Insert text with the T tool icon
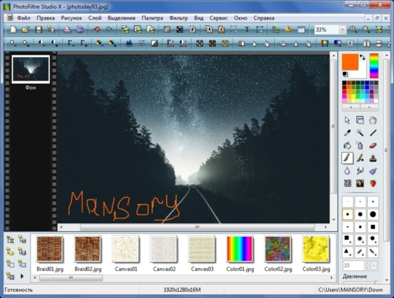Screen dimensions: 394x298 (x=247, y=30)
